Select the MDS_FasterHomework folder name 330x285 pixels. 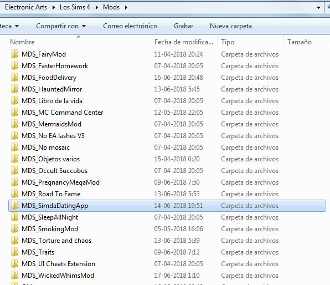point(55,66)
